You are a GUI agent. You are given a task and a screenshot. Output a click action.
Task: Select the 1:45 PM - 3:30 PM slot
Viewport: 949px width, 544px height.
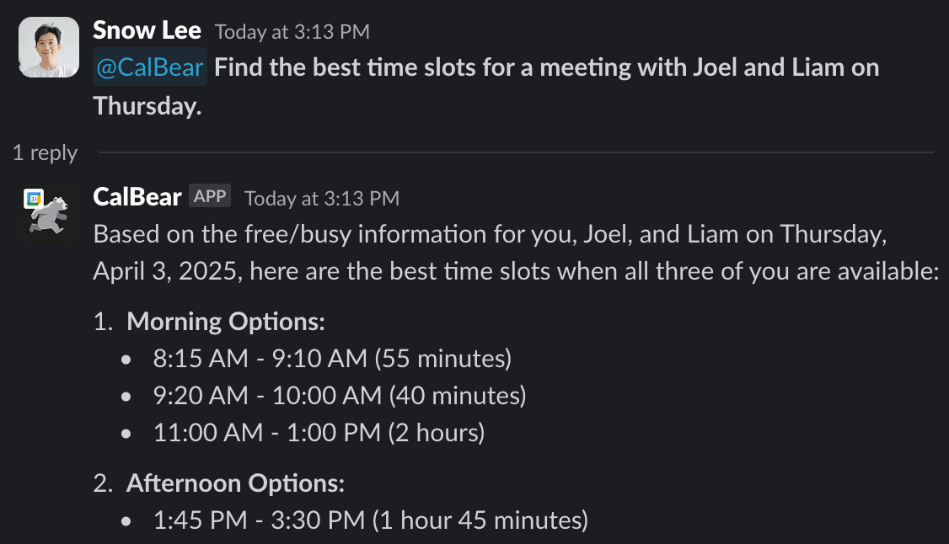coord(370,520)
